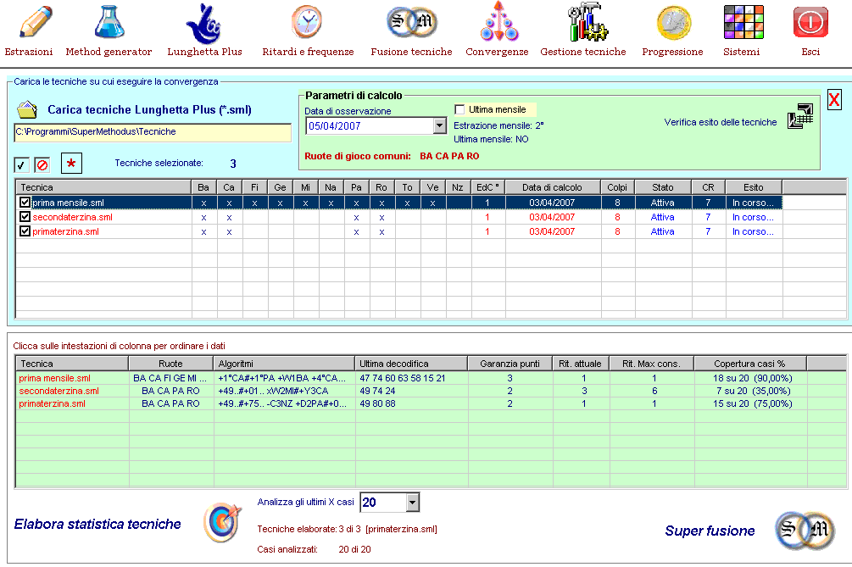Click prima mensile.sml in statistics table
Screen dimensions: 852x567
click(54, 378)
